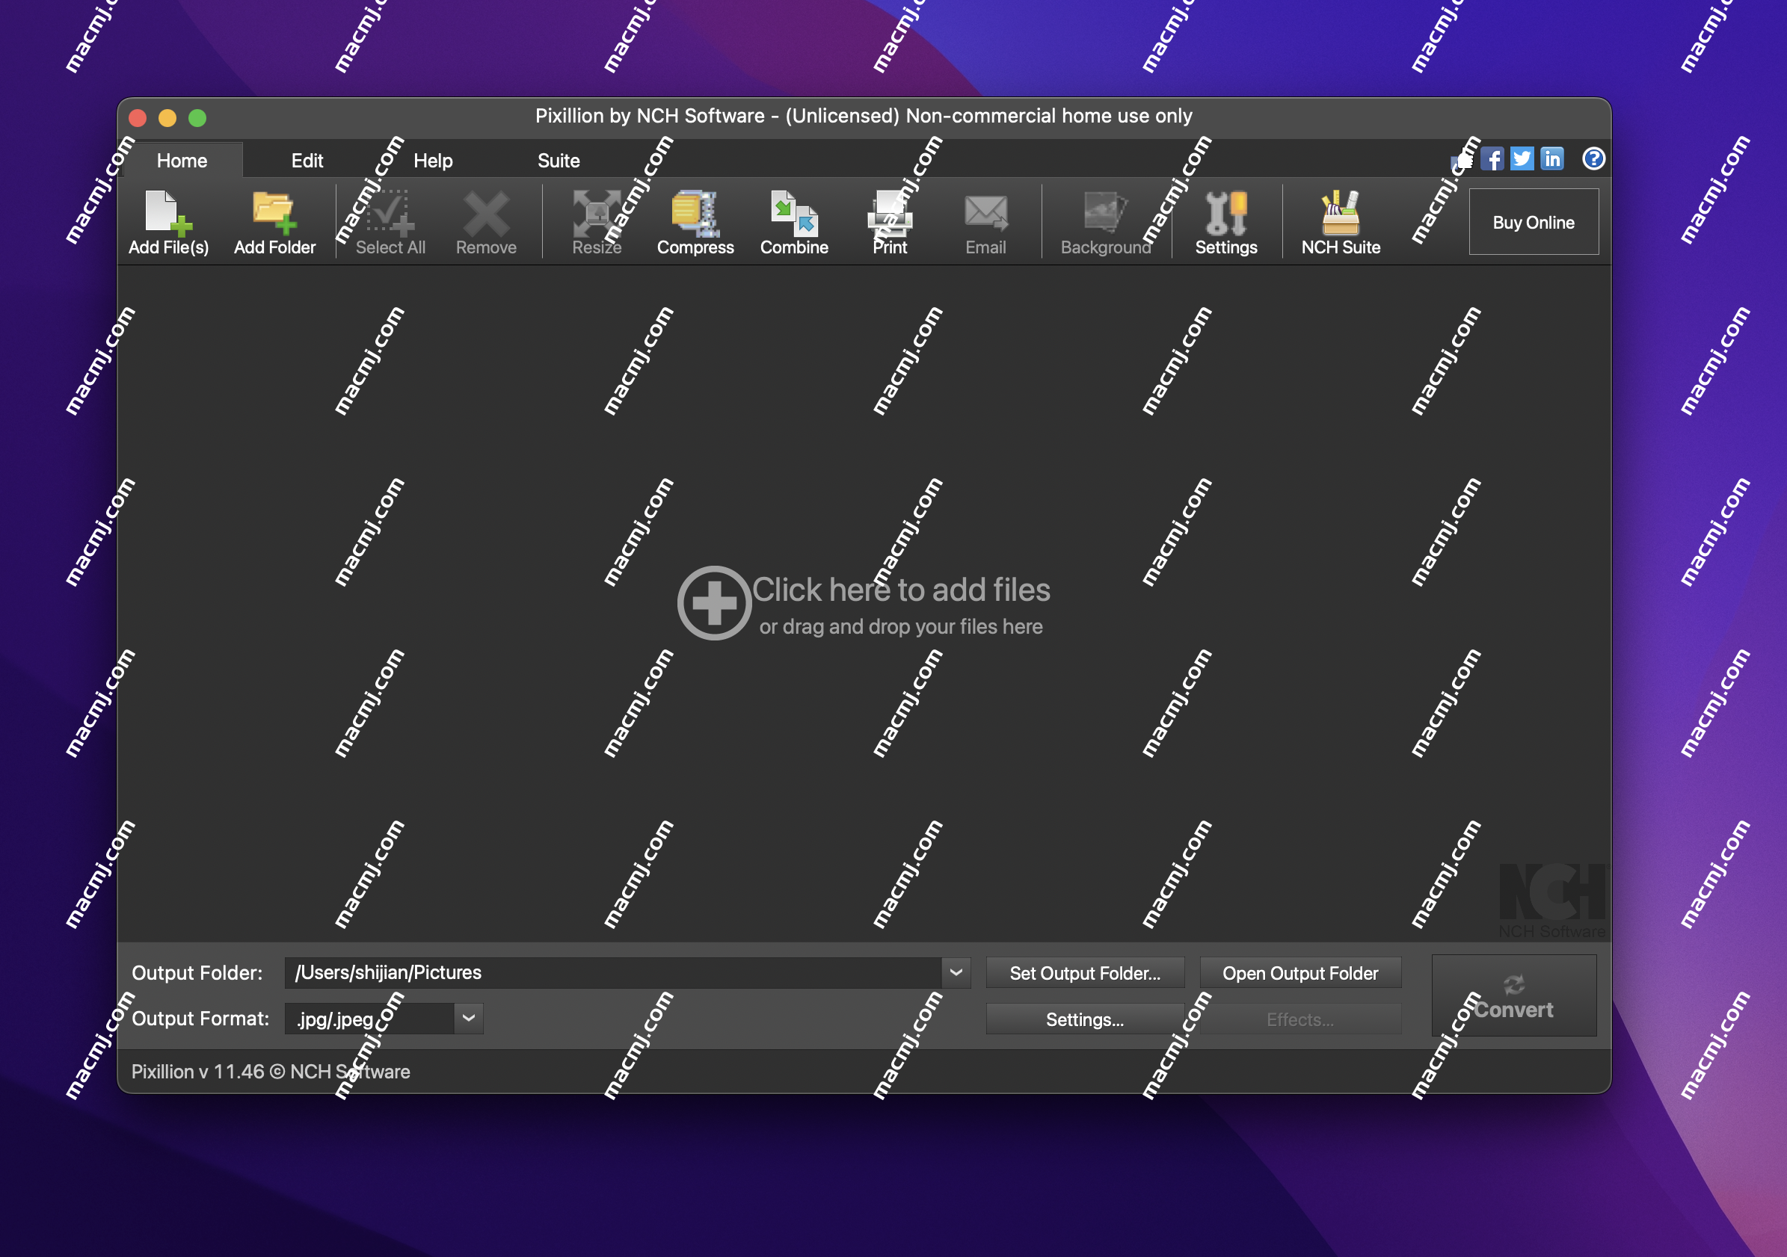Click Set Output Folder... button
The image size is (1787, 1257).
click(1084, 973)
